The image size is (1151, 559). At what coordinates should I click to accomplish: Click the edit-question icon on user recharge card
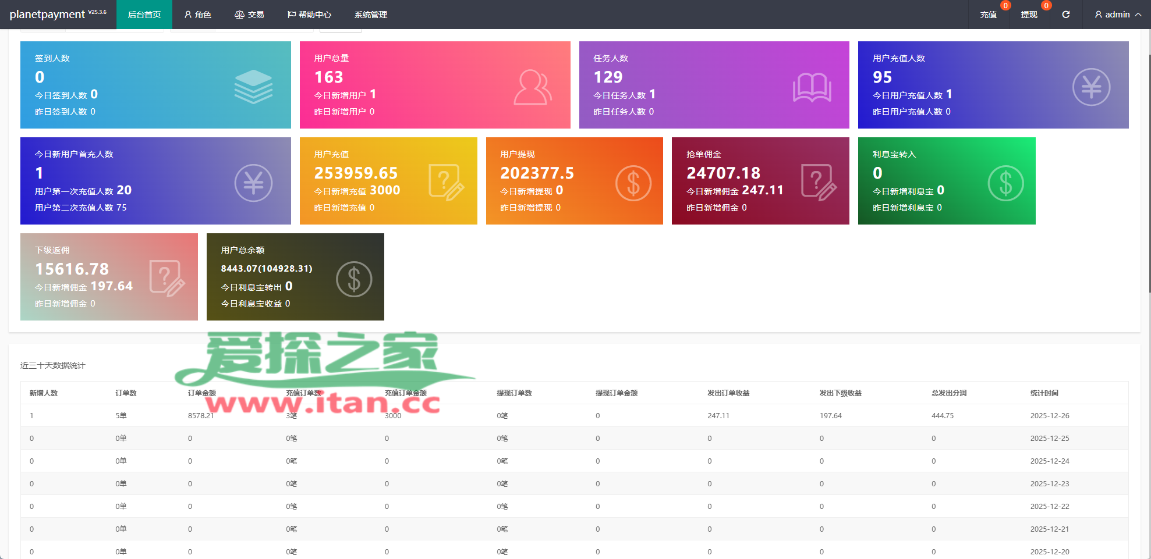(446, 183)
